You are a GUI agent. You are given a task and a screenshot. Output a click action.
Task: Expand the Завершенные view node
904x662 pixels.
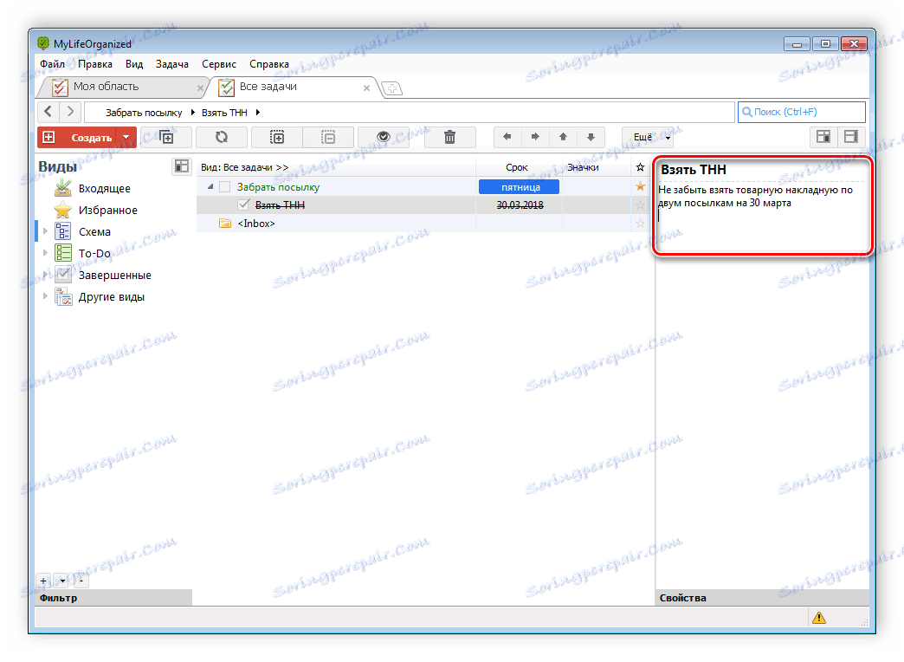[45, 275]
